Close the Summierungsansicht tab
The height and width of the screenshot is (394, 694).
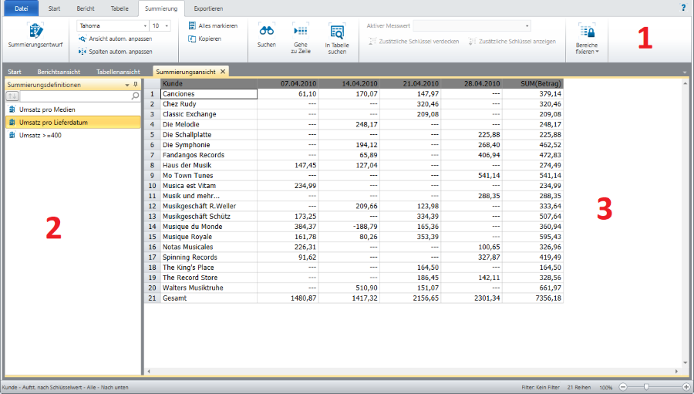point(223,72)
